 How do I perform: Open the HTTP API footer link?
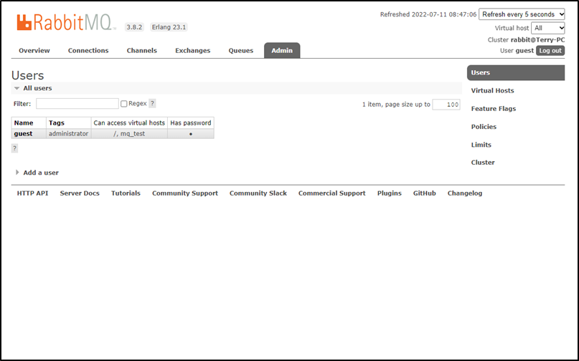(x=32, y=193)
